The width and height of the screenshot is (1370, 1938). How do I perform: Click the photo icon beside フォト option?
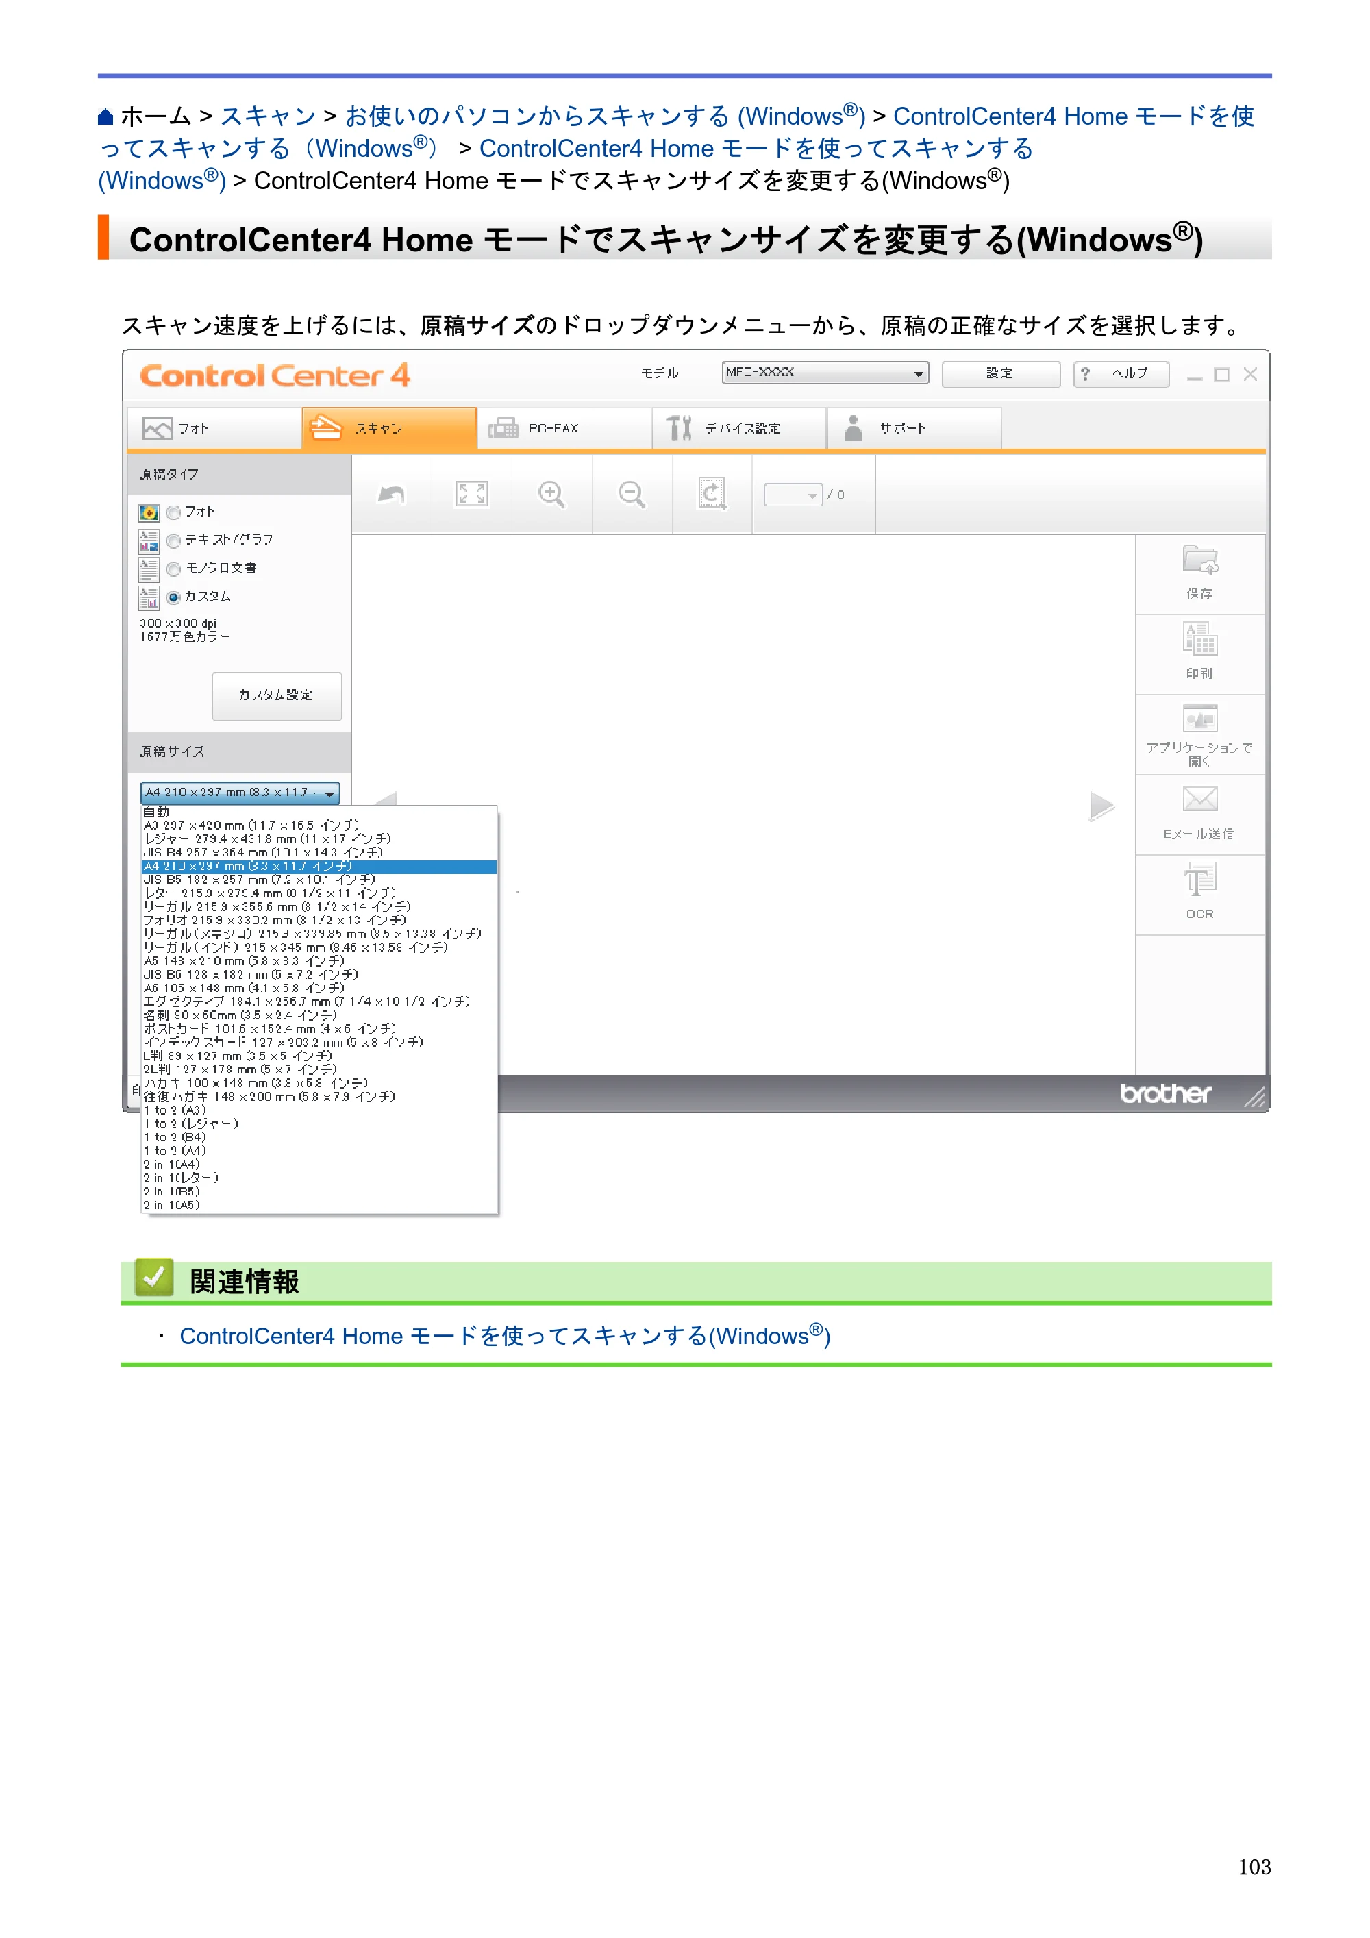pyautogui.click(x=149, y=513)
